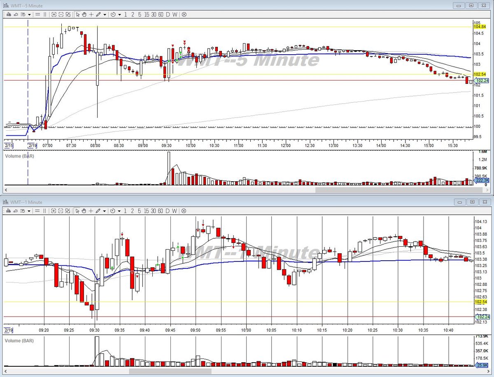Screen dimensions: 494x377
Task: Set 5 Minute window to 2 minute interval
Action: pos(133,14)
